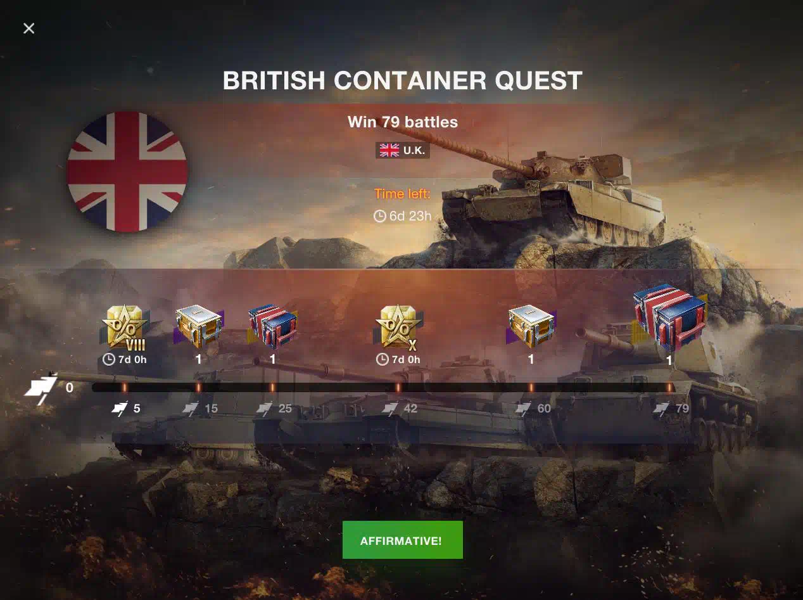Viewport: 803px width, 600px height.
Task: Click the progress marker at 5 wins
Action: click(x=124, y=387)
